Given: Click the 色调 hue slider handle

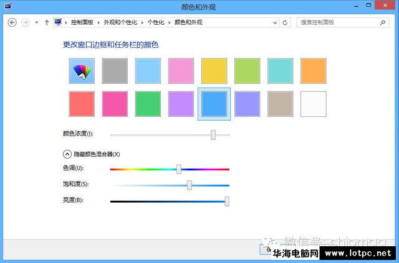Looking at the screenshot, I should 179,169.
